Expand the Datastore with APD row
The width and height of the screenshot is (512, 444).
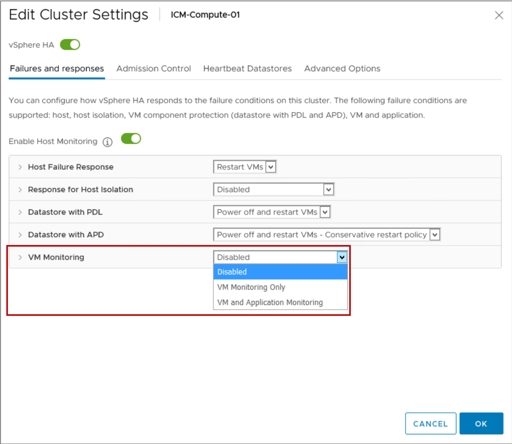(x=20, y=235)
